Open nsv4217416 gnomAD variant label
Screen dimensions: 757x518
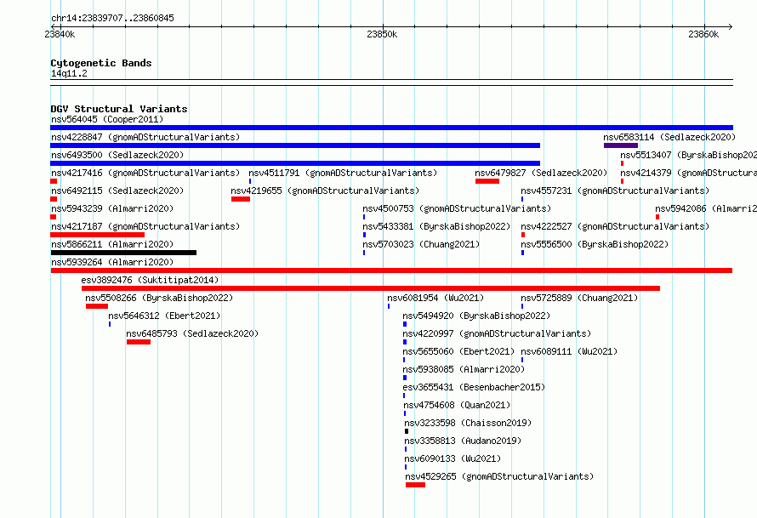click(x=145, y=173)
